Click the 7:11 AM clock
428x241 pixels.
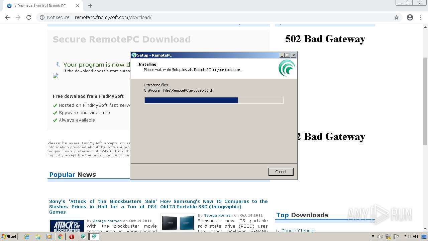(x=411, y=237)
